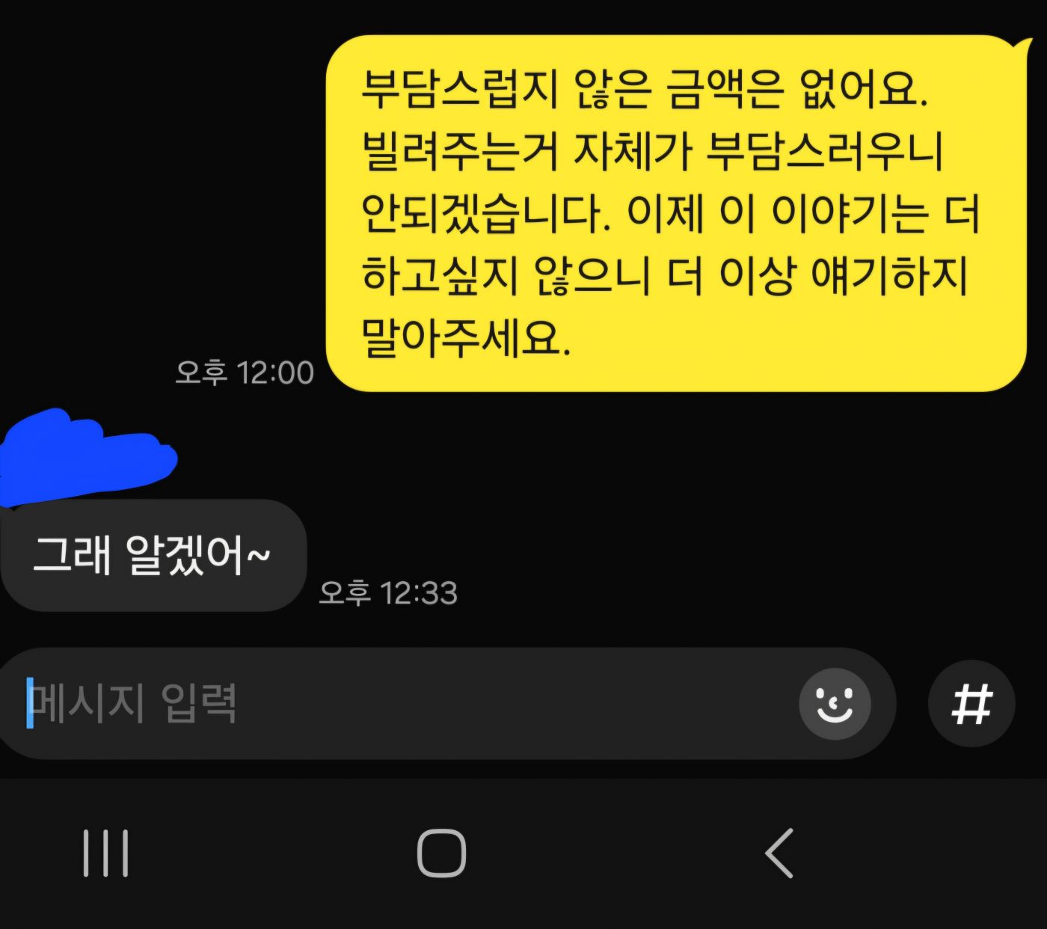Tap the 오후 12:33 timestamp
This screenshot has height=929, width=1047.
coord(387,593)
